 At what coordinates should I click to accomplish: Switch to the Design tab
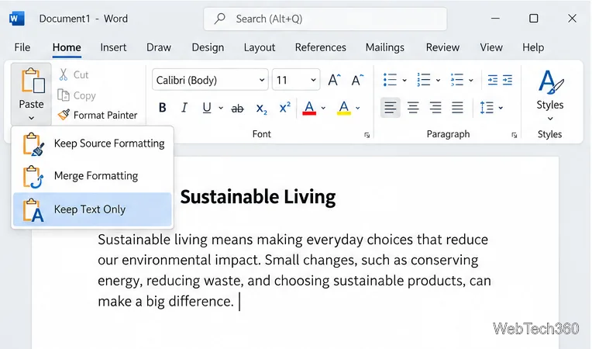pos(208,47)
